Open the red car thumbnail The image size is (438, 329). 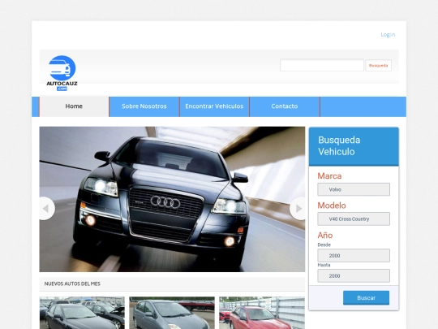point(262,313)
